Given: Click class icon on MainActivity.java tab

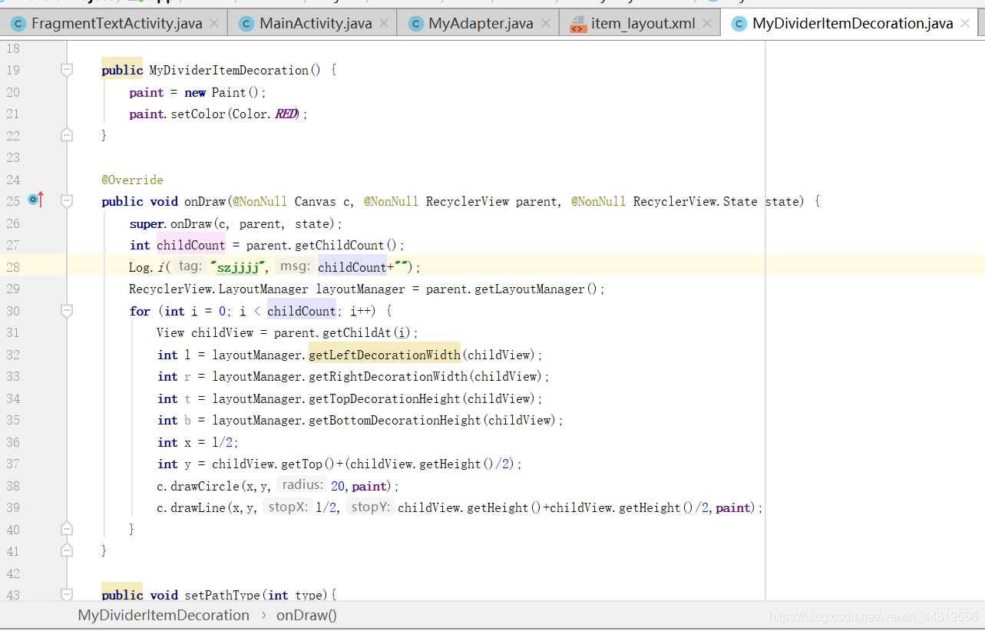Looking at the screenshot, I should [x=246, y=24].
